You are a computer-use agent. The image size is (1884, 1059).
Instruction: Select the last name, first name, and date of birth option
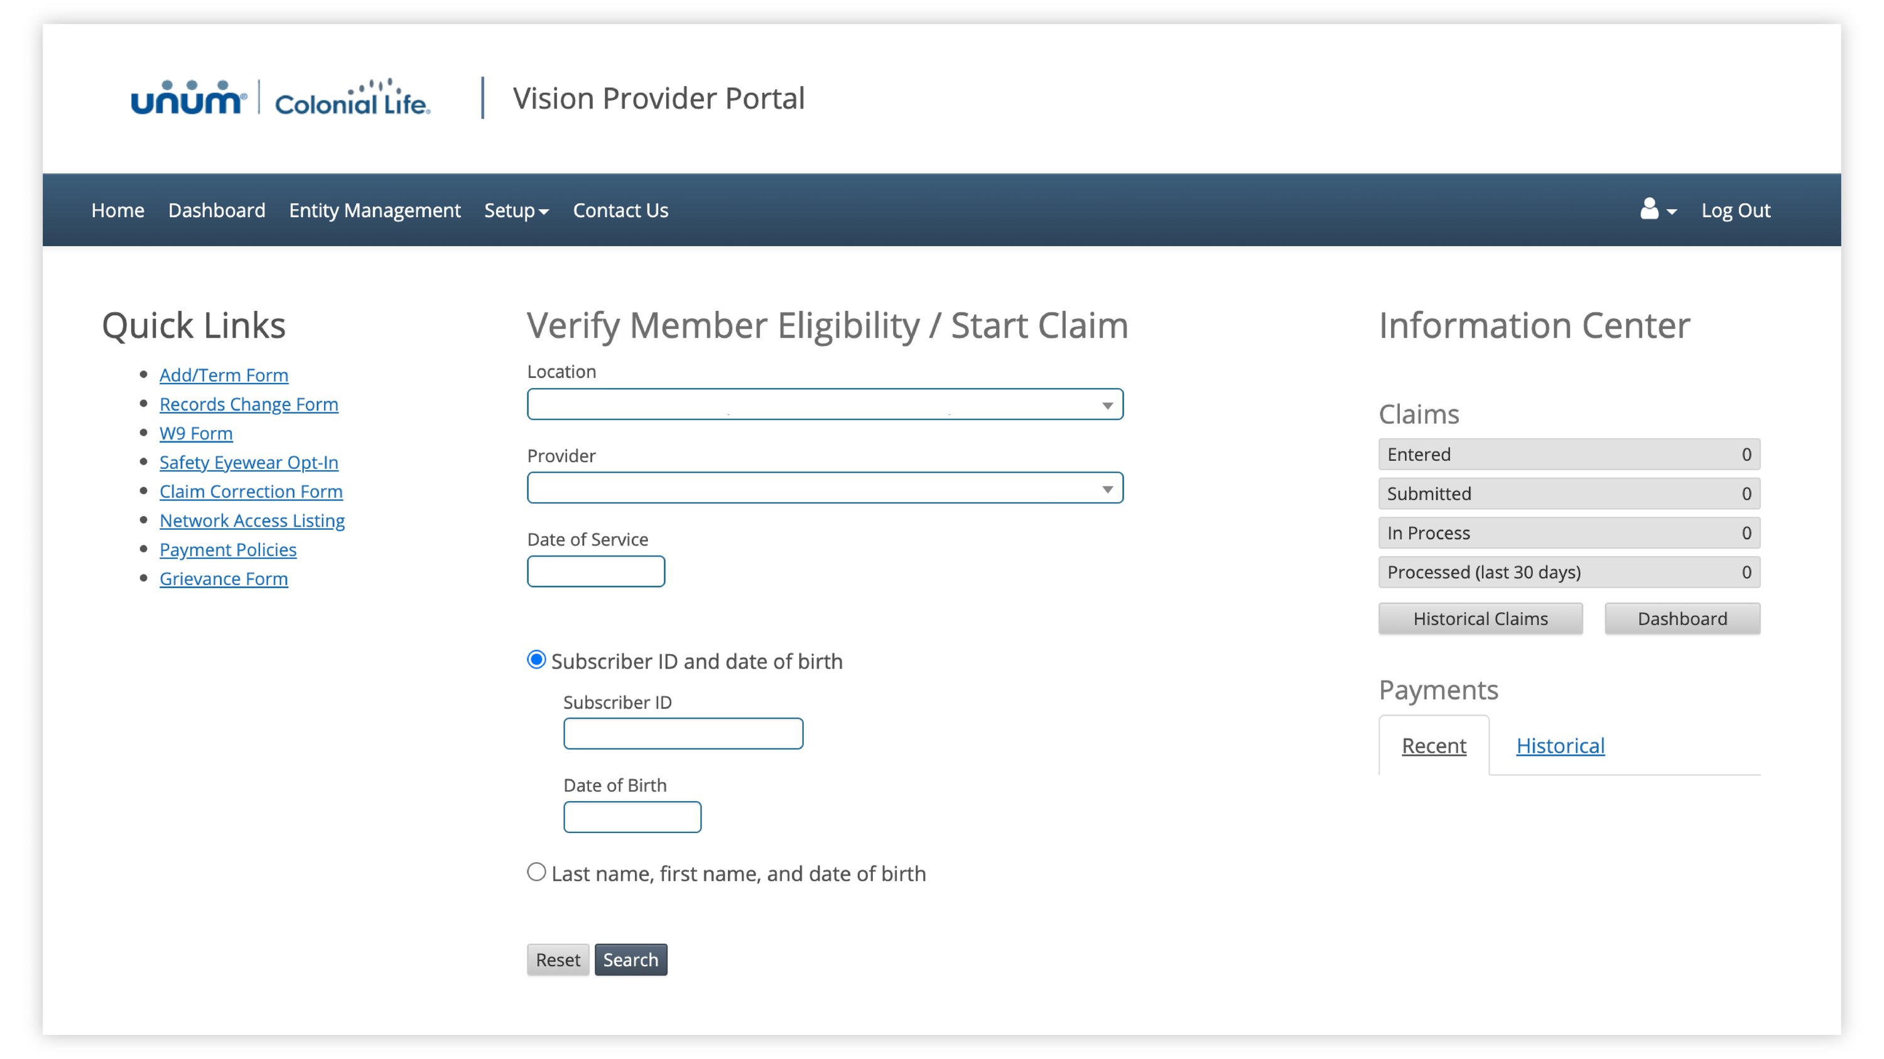[537, 871]
